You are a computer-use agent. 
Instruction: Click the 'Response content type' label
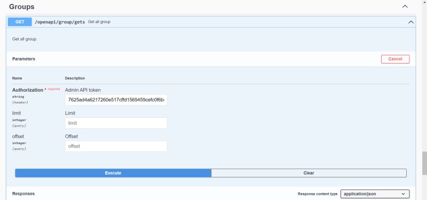point(318,194)
